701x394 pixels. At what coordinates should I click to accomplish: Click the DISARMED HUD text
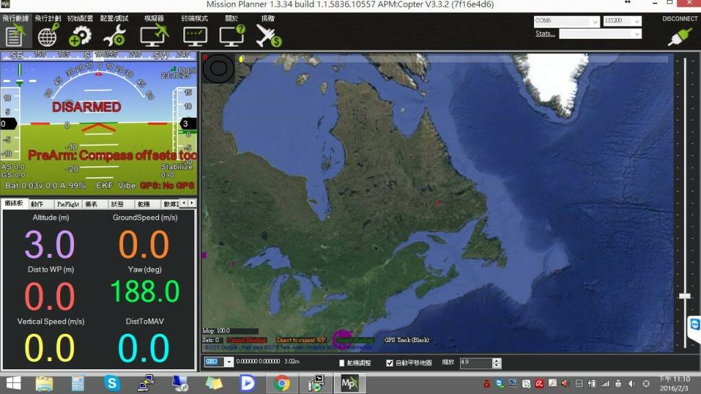(x=87, y=107)
